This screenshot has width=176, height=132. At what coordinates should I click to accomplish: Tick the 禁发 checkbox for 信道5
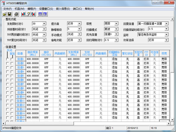(x=12, y=76)
